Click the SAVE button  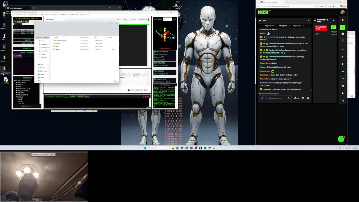[x=118, y=19]
